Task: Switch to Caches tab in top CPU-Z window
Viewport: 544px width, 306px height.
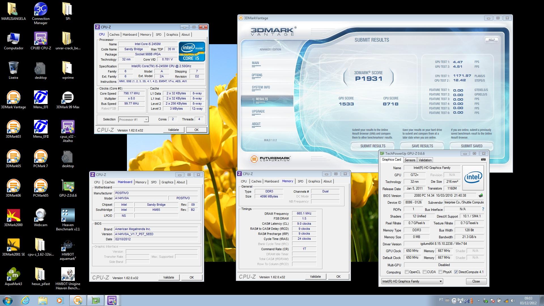Action: pos(114,35)
